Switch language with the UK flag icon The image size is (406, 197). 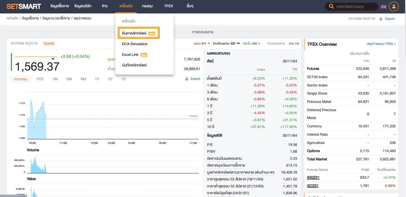click(x=383, y=7)
